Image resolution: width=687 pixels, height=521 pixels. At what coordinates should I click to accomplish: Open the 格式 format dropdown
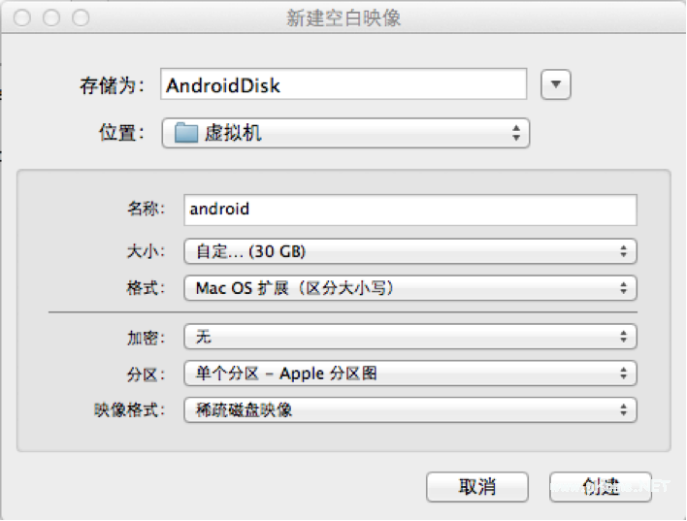coord(409,288)
